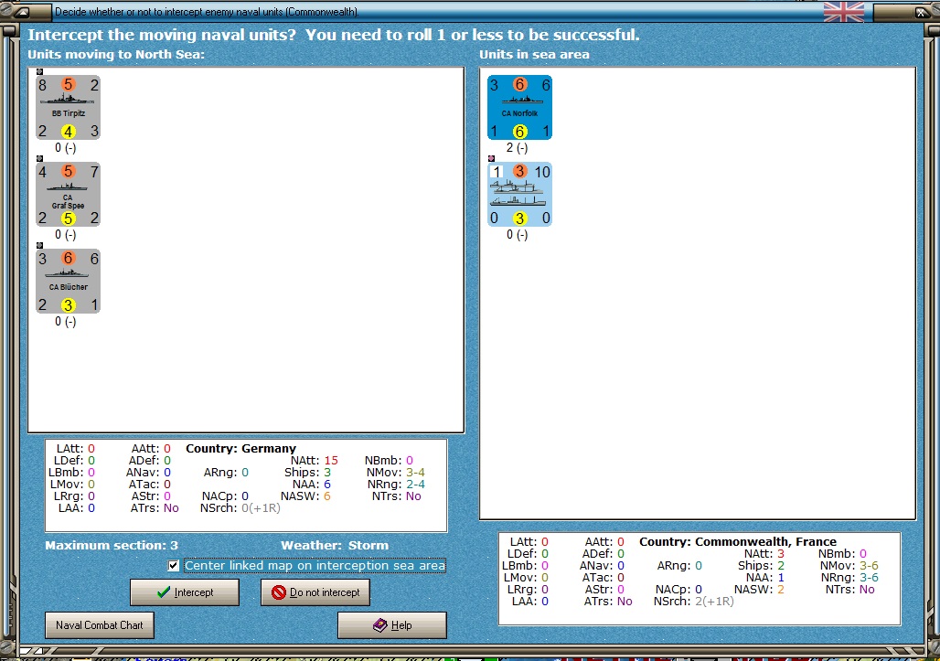Click Germany's NMov value 3-4
940x661 pixels.
(x=415, y=473)
